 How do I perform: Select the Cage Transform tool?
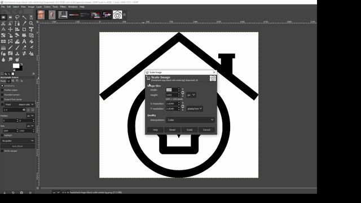coord(10,42)
